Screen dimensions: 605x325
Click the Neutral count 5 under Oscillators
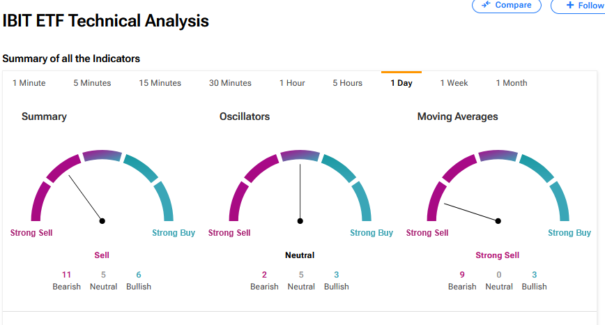[301, 275]
